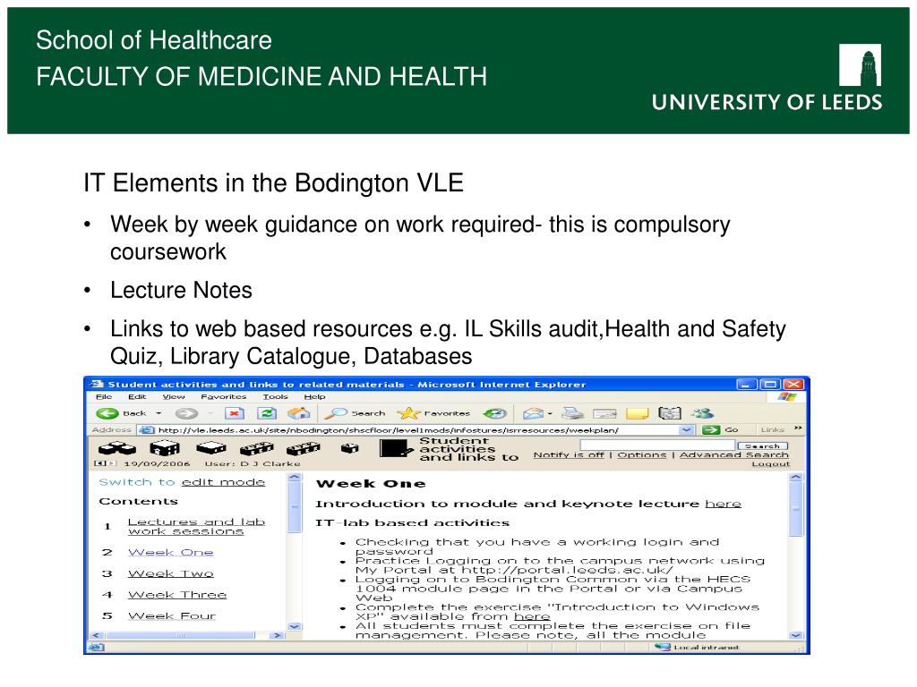Open the File menu
Screen dimensions: 917x687
tap(104, 396)
